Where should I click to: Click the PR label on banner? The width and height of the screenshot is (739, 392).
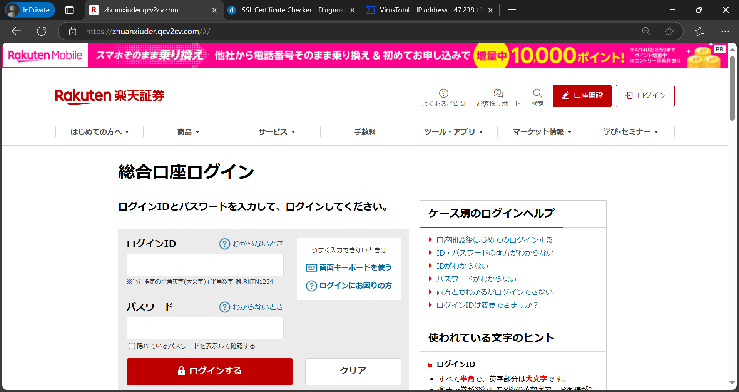[x=719, y=49]
